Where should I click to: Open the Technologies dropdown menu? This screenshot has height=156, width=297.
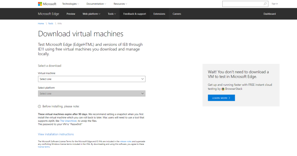70,4
